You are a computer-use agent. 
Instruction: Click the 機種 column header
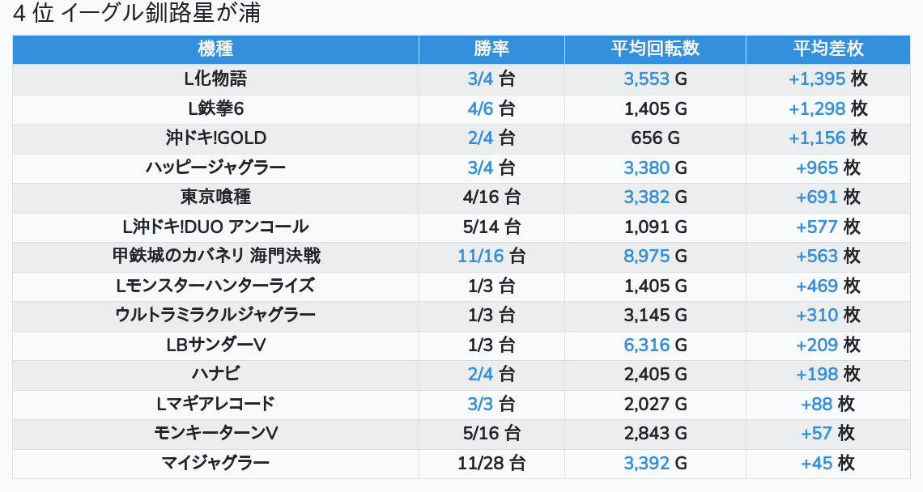(x=215, y=49)
